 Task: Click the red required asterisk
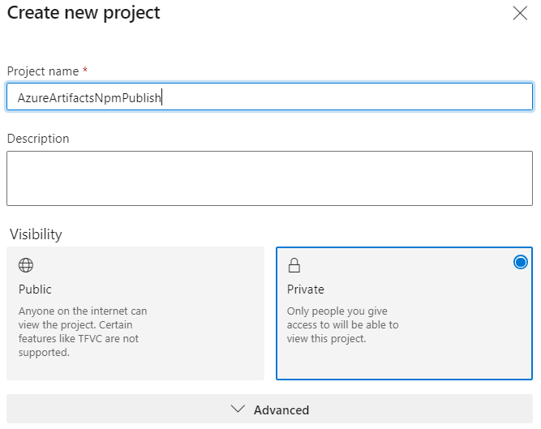point(85,71)
